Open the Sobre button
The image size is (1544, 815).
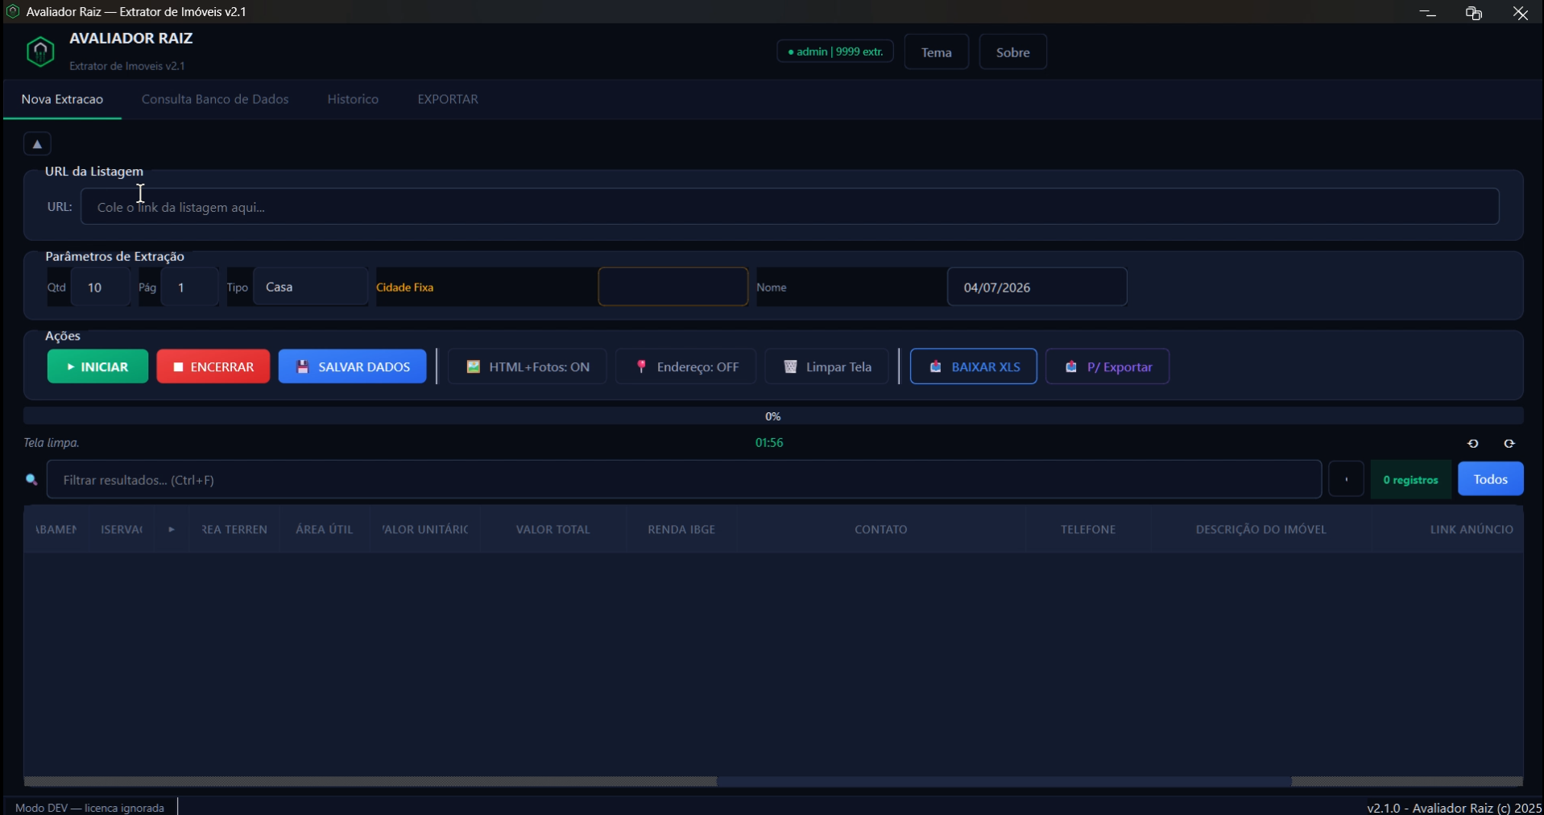coord(1013,52)
